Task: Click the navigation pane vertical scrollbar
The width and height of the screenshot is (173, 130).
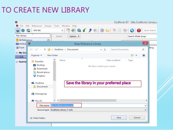Action: pos(55,71)
